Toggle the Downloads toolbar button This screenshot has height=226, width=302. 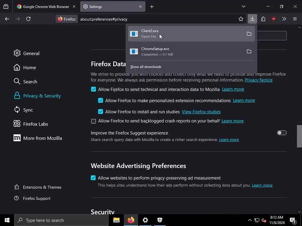pos(252,19)
